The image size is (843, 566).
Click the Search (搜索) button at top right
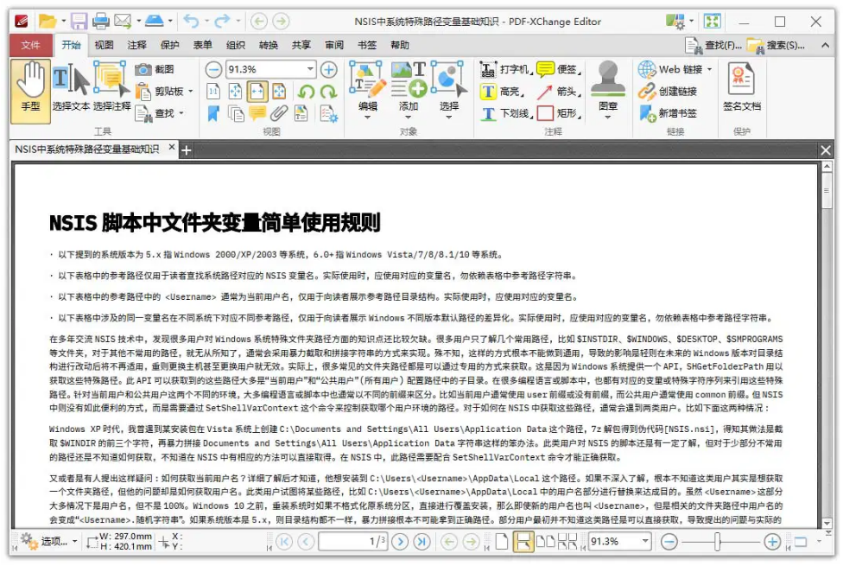tap(777, 45)
